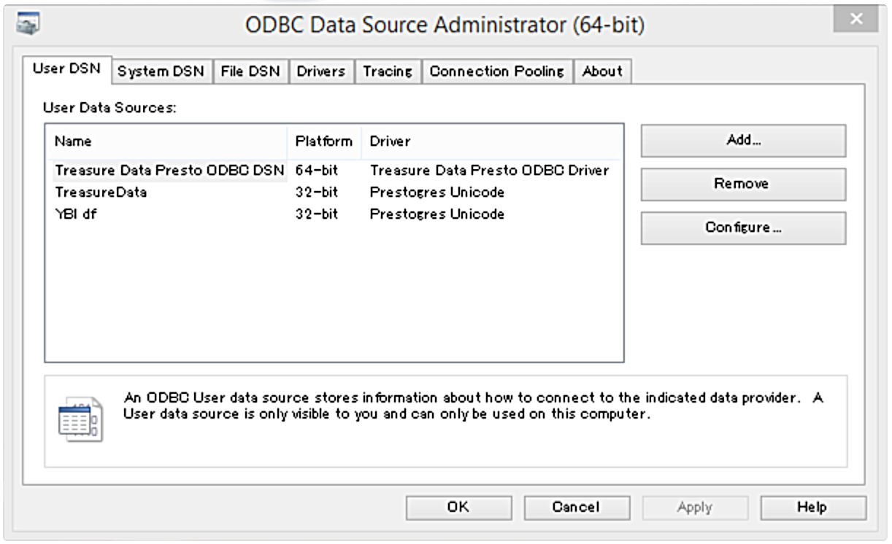
Task: Open the Connection Pooling tab
Action: [x=497, y=71]
